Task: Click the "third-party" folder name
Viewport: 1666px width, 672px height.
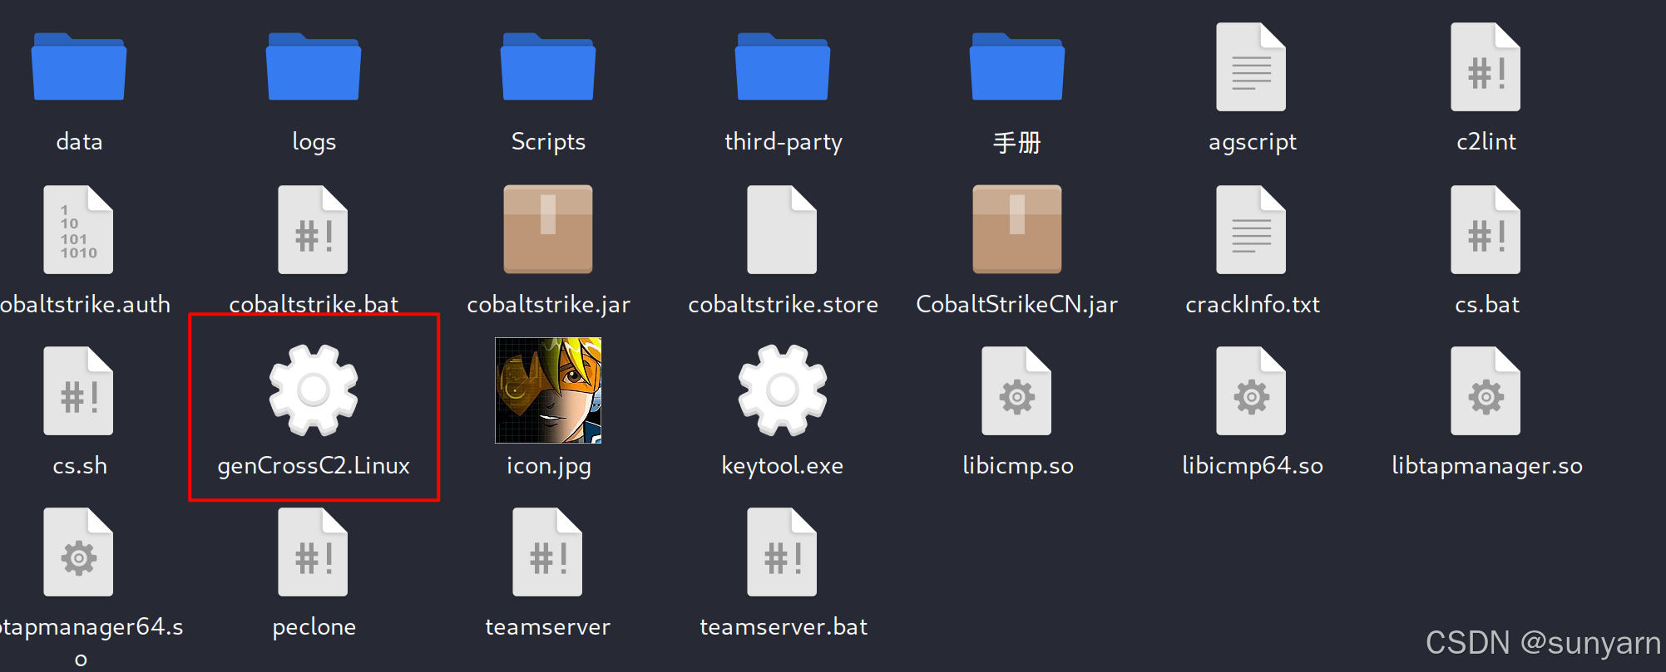Action: click(783, 143)
